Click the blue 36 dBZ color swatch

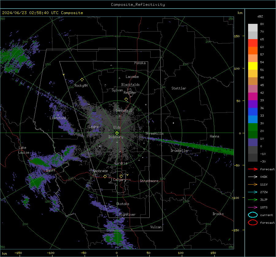[253, 112]
